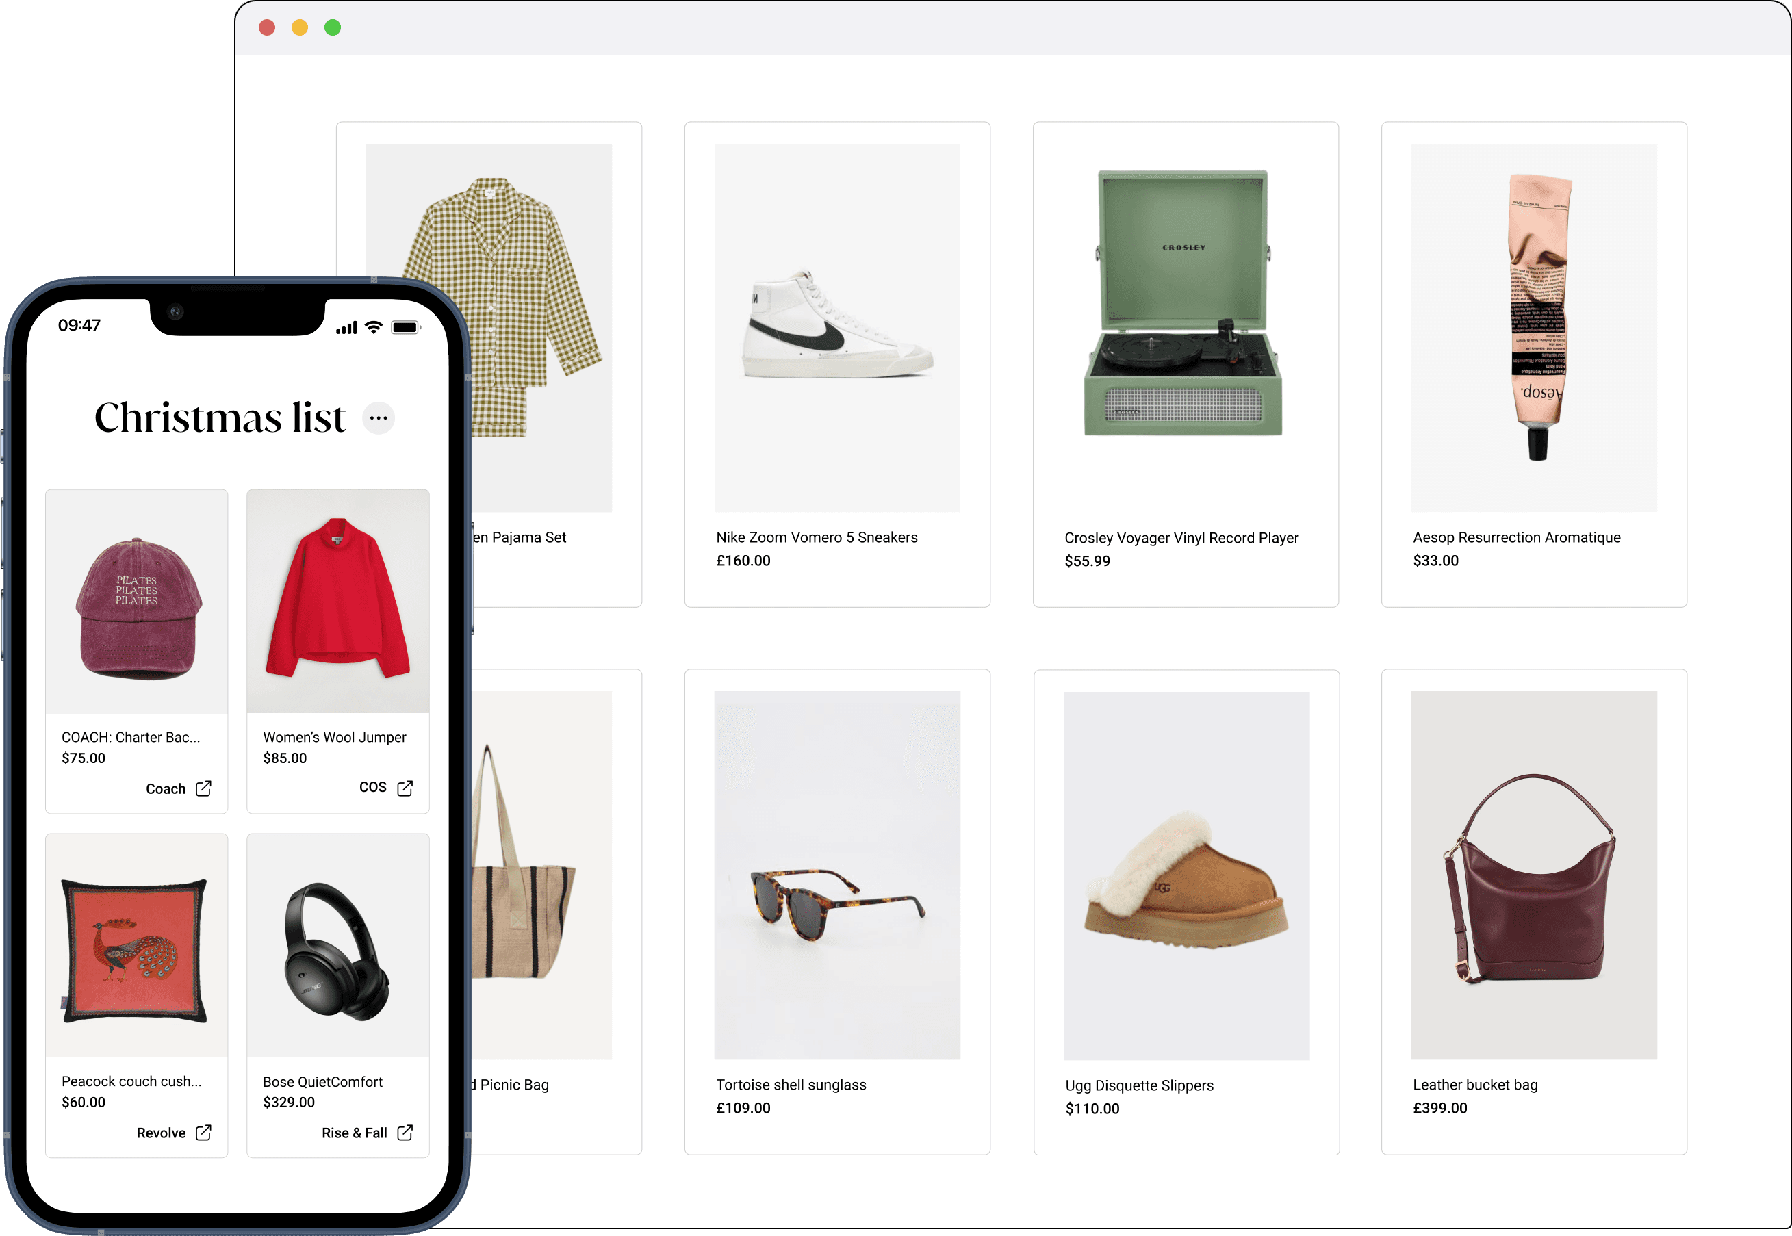
Task: Tap the 09:47 clock on phone
Action: [79, 325]
